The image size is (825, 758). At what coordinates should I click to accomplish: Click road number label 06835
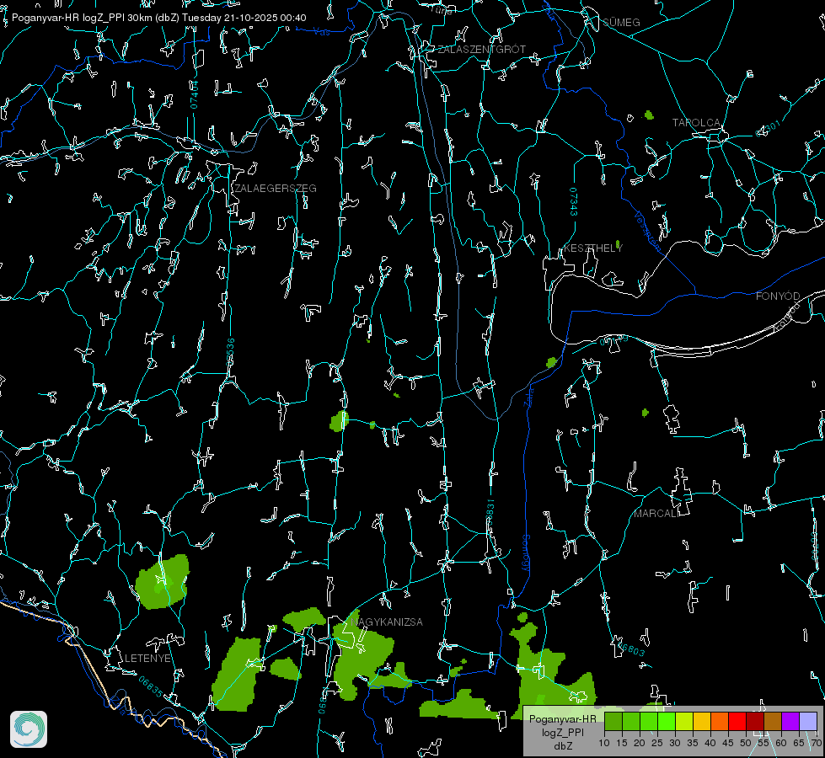point(151,687)
